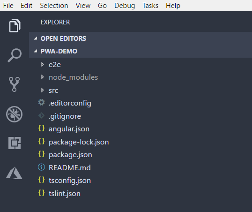The height and width of the screenshot is (212, 252).
Task: Open the tslint.json file
Action: (x=65, y=194)
